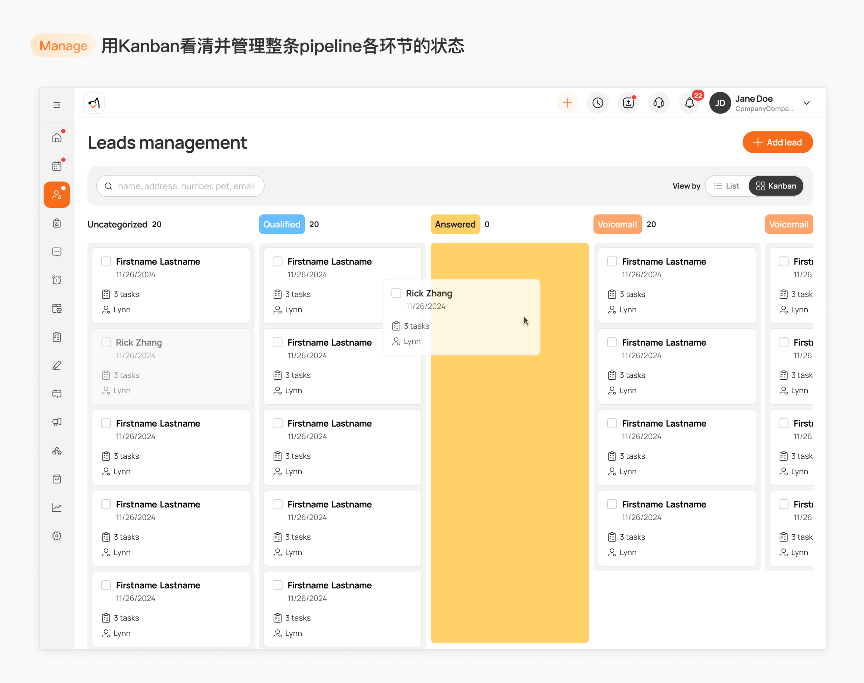Screen dimensions: 864x683
Task: Switch to List view
Action: (727, 186)
